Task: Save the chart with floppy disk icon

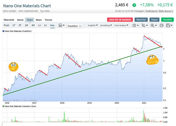Action: (168, 25)
